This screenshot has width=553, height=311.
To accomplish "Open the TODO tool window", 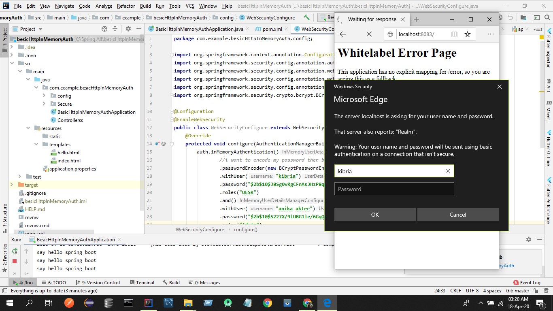I will (57, 282).
